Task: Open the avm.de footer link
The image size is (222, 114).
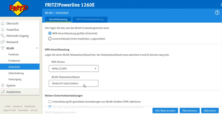Action: [34, 110]
